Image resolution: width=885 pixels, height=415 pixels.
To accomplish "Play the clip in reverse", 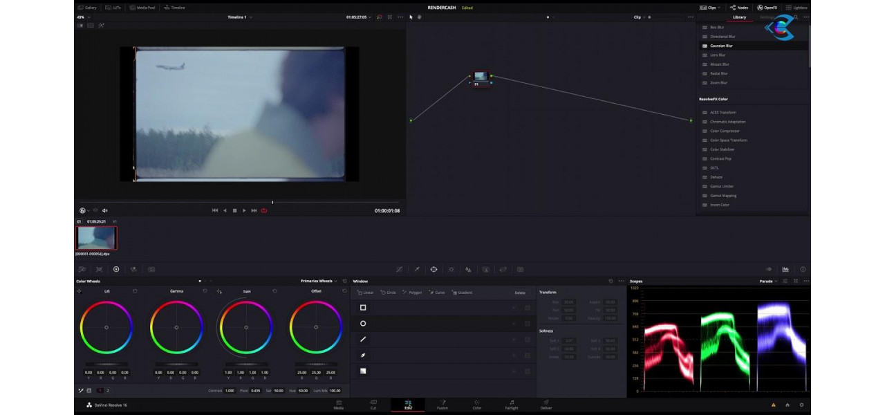I will 224,210.
